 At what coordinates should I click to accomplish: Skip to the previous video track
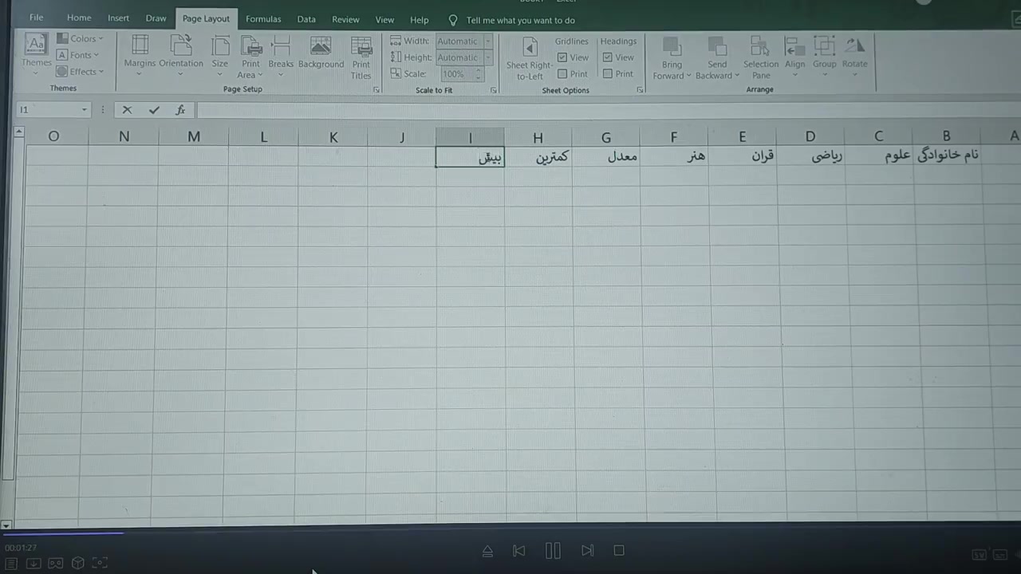[x=518, y=550]
